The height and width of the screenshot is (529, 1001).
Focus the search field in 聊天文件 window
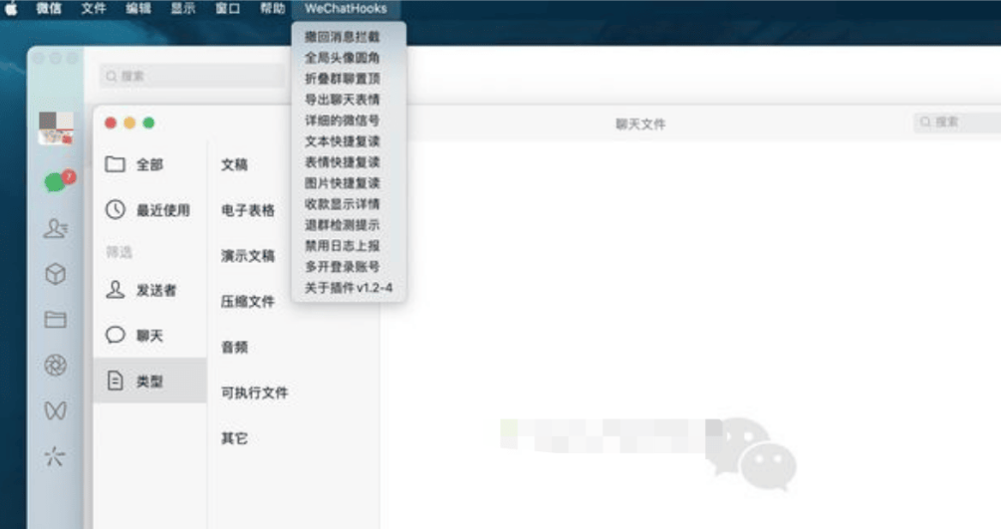[957, 122]
